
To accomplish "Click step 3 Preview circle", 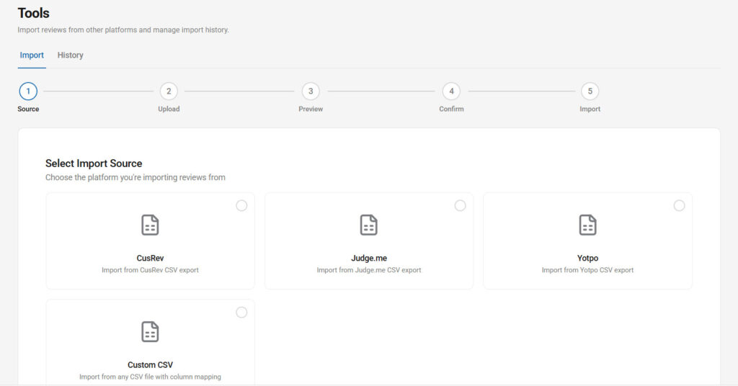I will pyautogui.click(x=311, y=91).
